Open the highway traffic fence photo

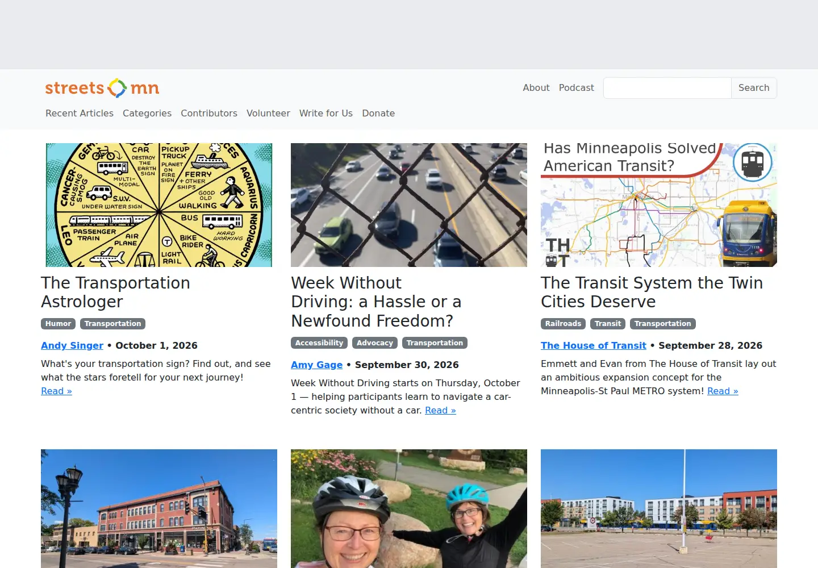pos(409,205)
